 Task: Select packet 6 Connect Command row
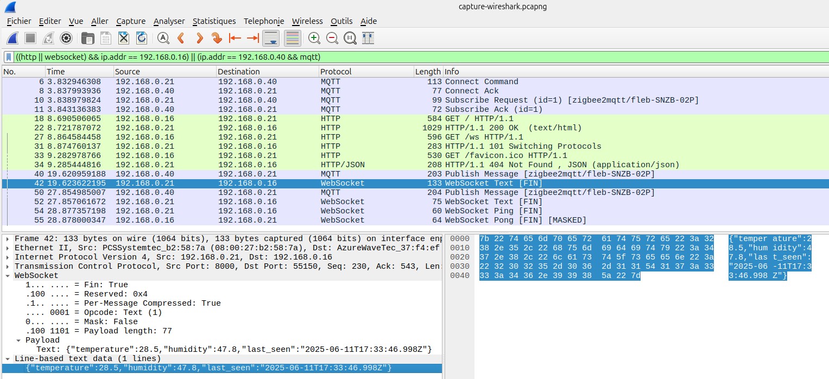pos(415,81)
